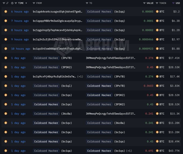
Task: Click the Bitcoin chain icon on the 6 hours ago row
Action: 6,12
